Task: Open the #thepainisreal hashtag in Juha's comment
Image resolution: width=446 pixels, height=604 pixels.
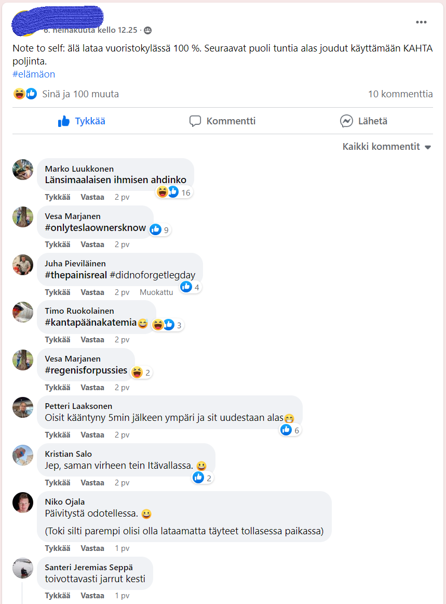Action: pyautogui.click(x=76, y=275)
